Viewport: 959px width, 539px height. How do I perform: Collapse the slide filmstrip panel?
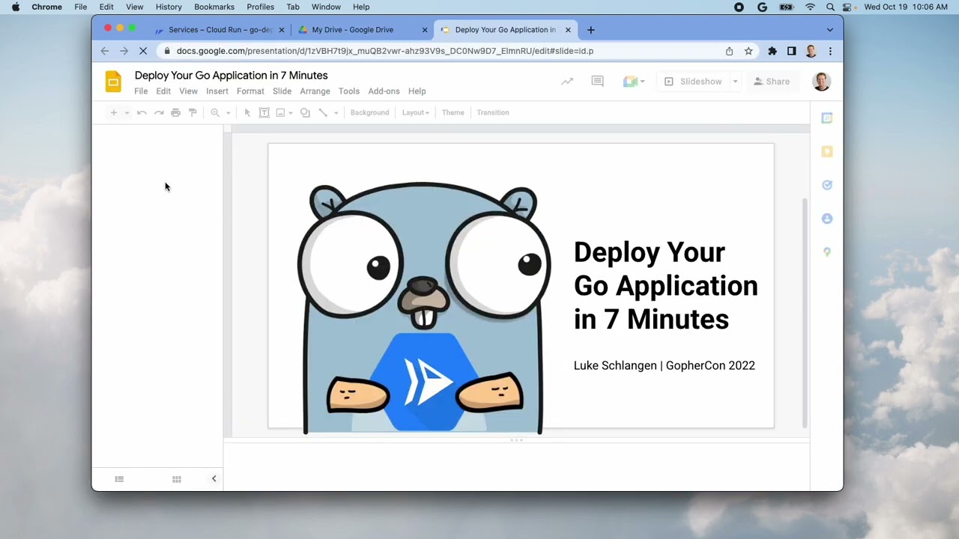tap(214, 479)
